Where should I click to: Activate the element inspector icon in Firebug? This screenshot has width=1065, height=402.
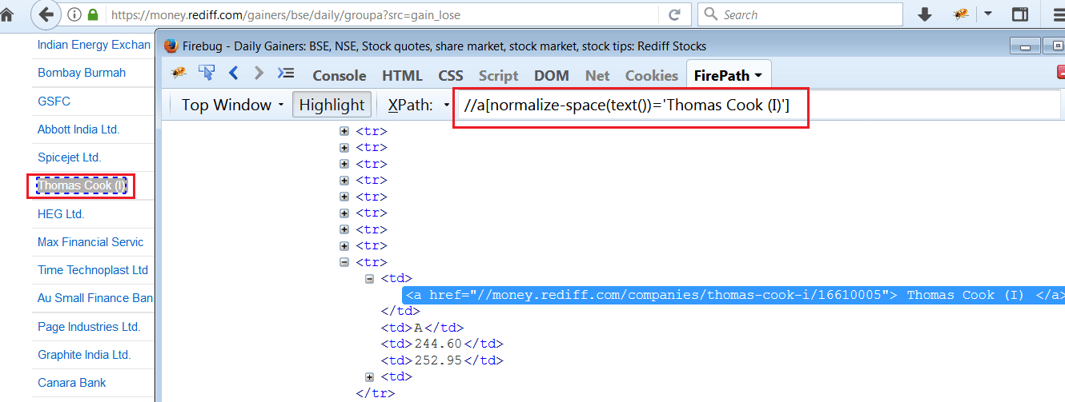[x=207, y=73]
